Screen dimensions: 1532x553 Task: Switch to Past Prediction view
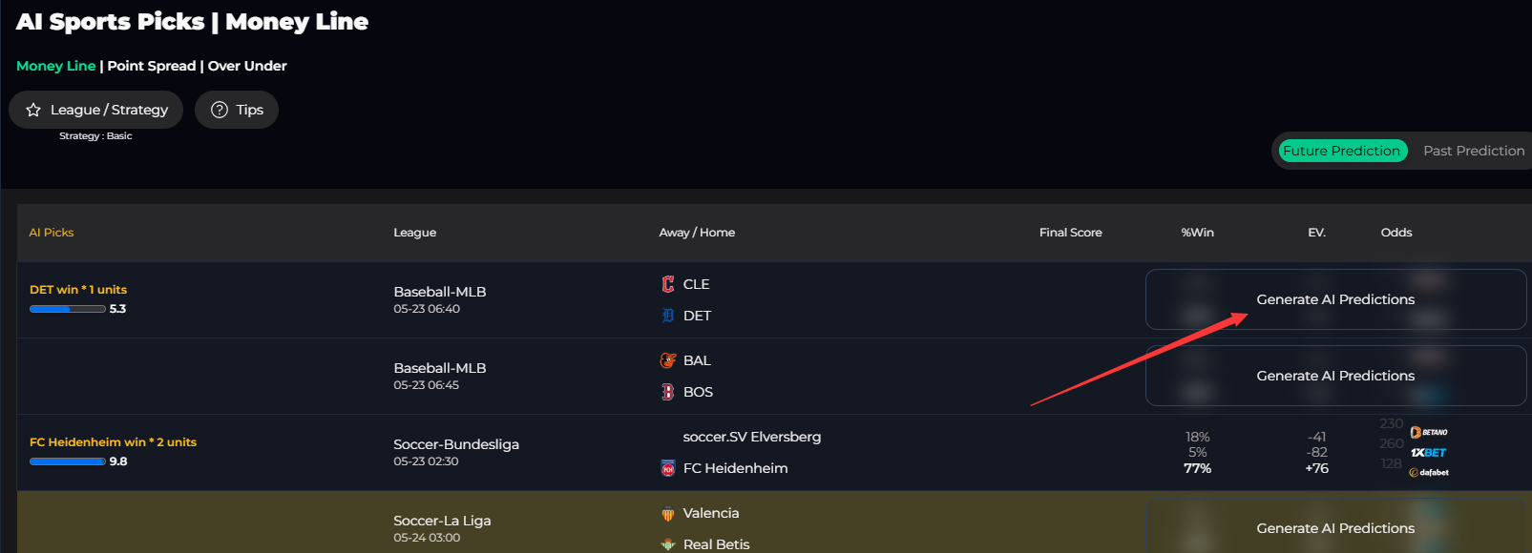[x=1474, y=151]
